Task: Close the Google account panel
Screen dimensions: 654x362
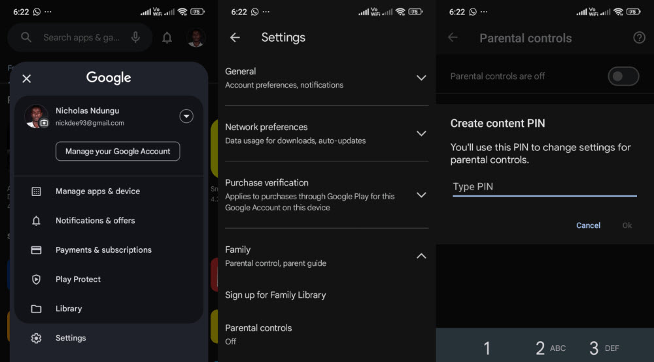Action: [26, 78]
